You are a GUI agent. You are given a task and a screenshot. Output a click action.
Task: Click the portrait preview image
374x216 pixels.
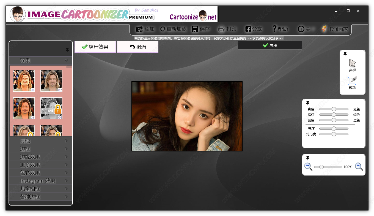point(187,116)
